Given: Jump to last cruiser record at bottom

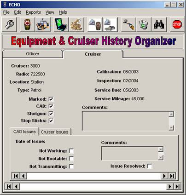Looking at the screenshot, I should point(178,187).
